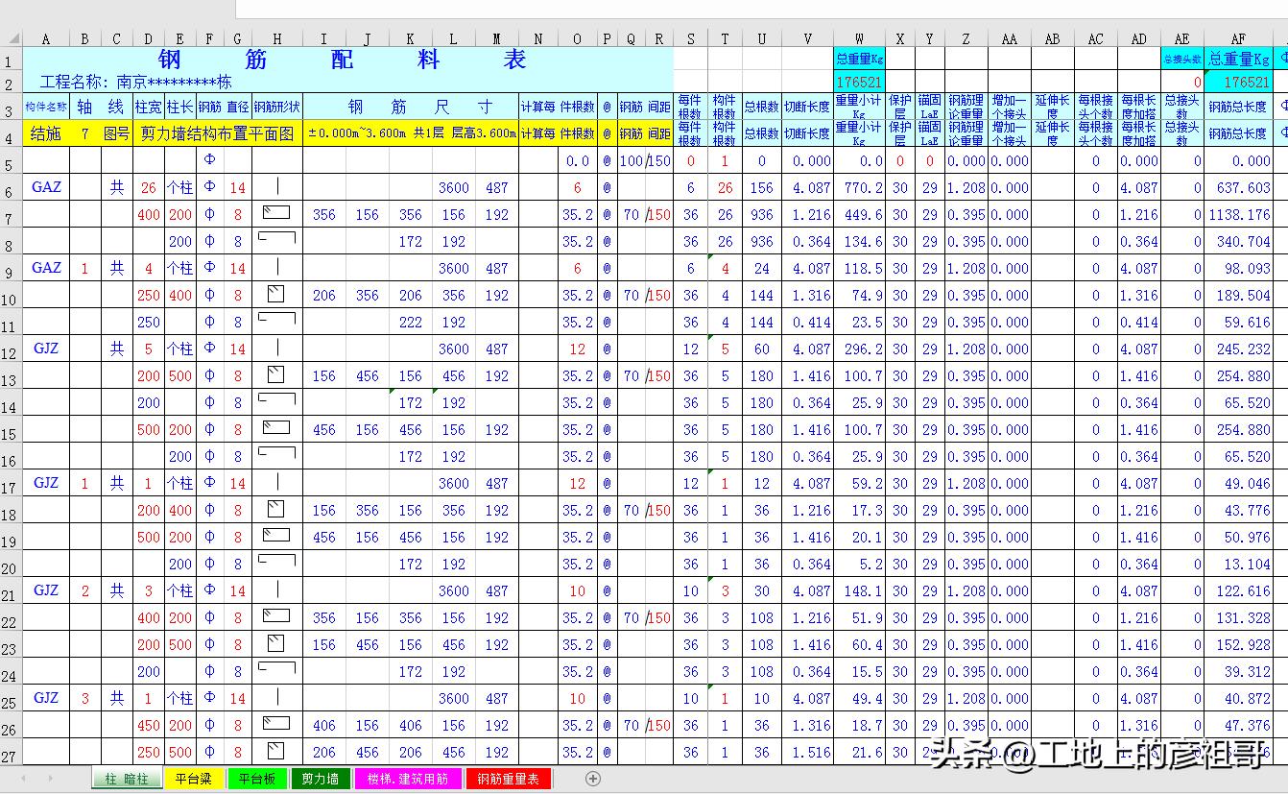The width and height of the screenshot is (1288, 794).
Task: Click open stirrup shape in row 8
Action: (276, 240)
